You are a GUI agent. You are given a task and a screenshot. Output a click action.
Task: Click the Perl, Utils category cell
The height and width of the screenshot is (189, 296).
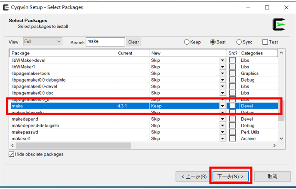point(250,132)
